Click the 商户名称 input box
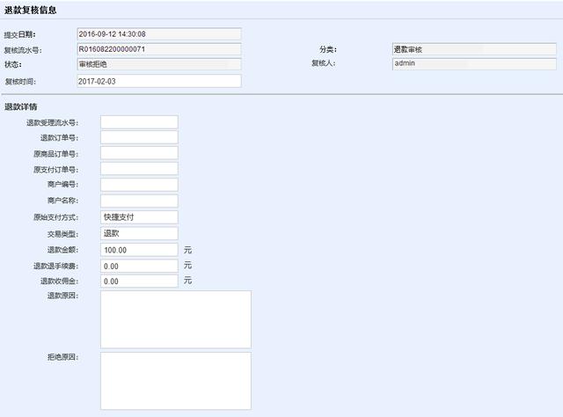 point(139,201)
